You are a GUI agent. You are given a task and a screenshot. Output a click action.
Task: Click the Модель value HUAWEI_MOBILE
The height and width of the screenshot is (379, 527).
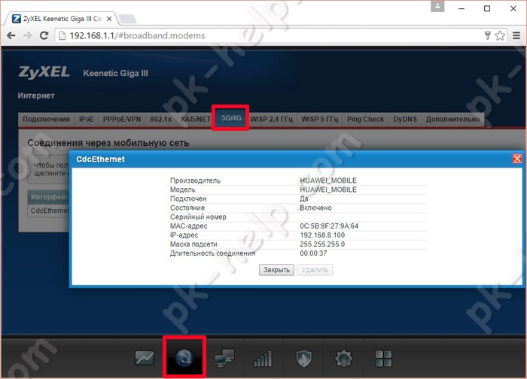point(328,189)
